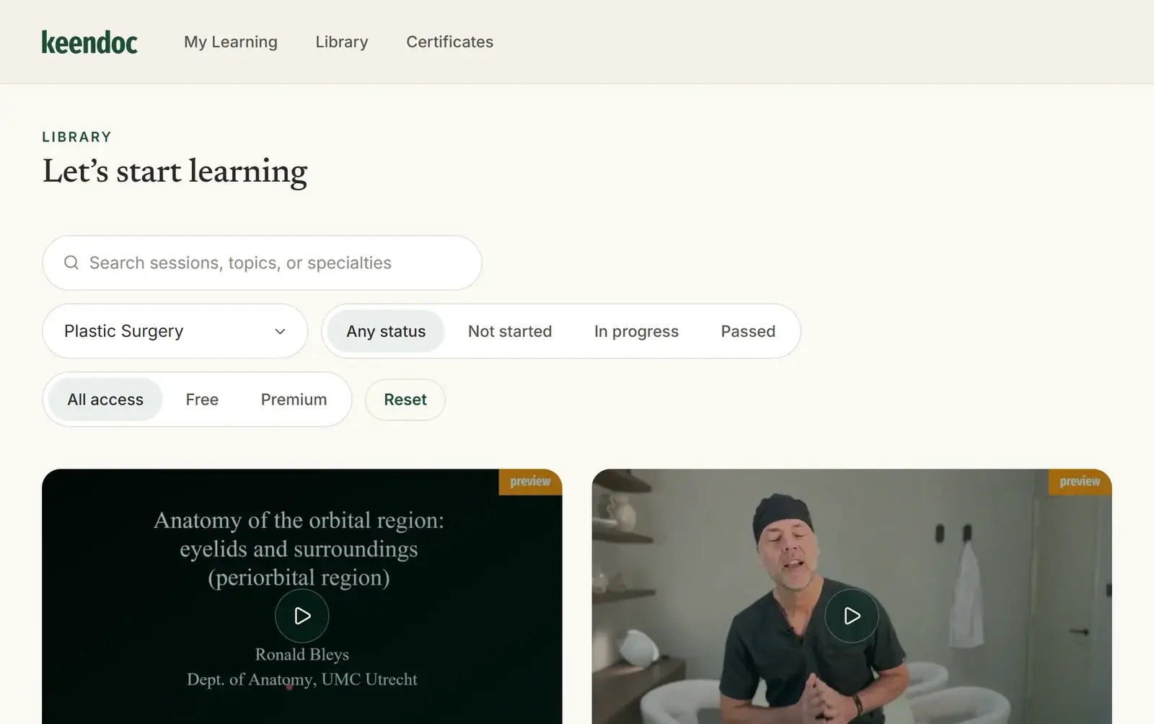Click the search magnifier icon
1154x724 pixels.
point(71,262)
